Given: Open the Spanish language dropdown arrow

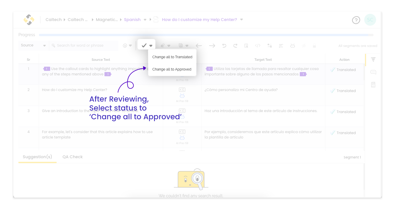Looking at the screenshot, I should (145, 20).
